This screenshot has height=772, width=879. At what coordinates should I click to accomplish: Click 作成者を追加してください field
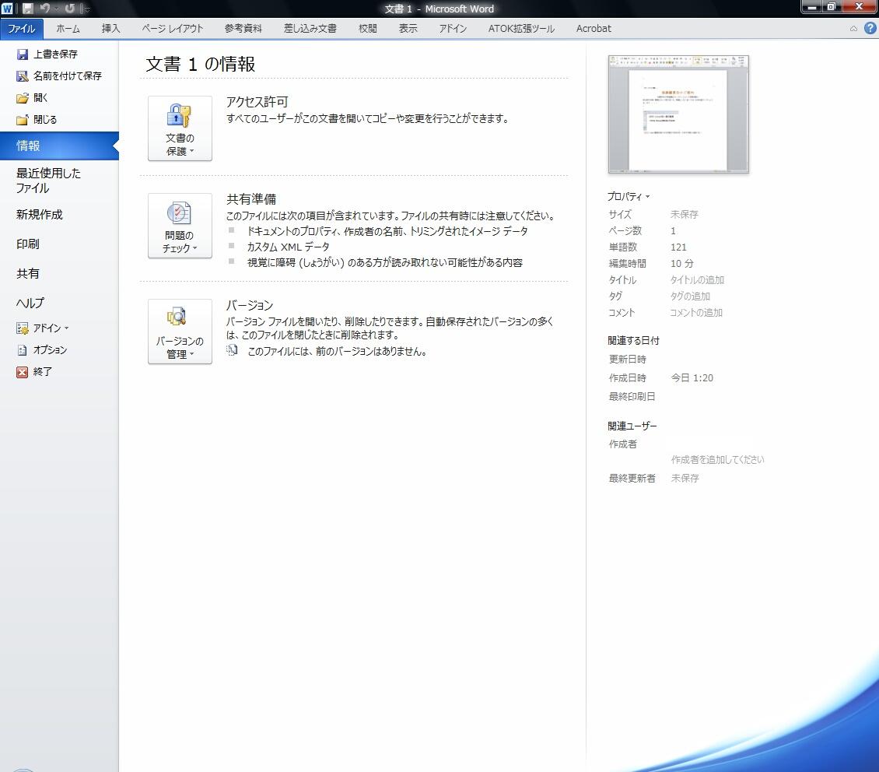point(717,460)
